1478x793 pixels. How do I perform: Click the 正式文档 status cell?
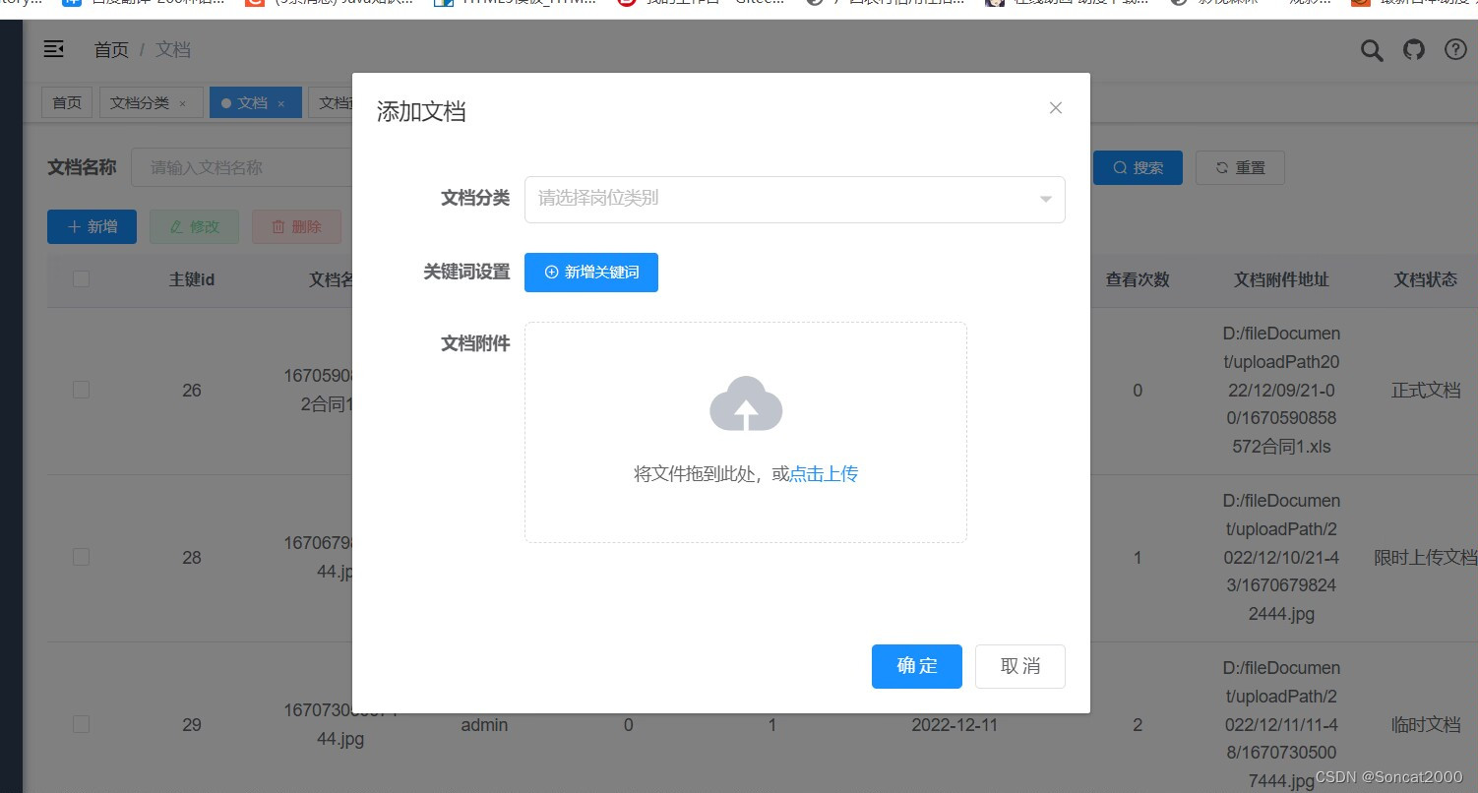click(1426, 391)
